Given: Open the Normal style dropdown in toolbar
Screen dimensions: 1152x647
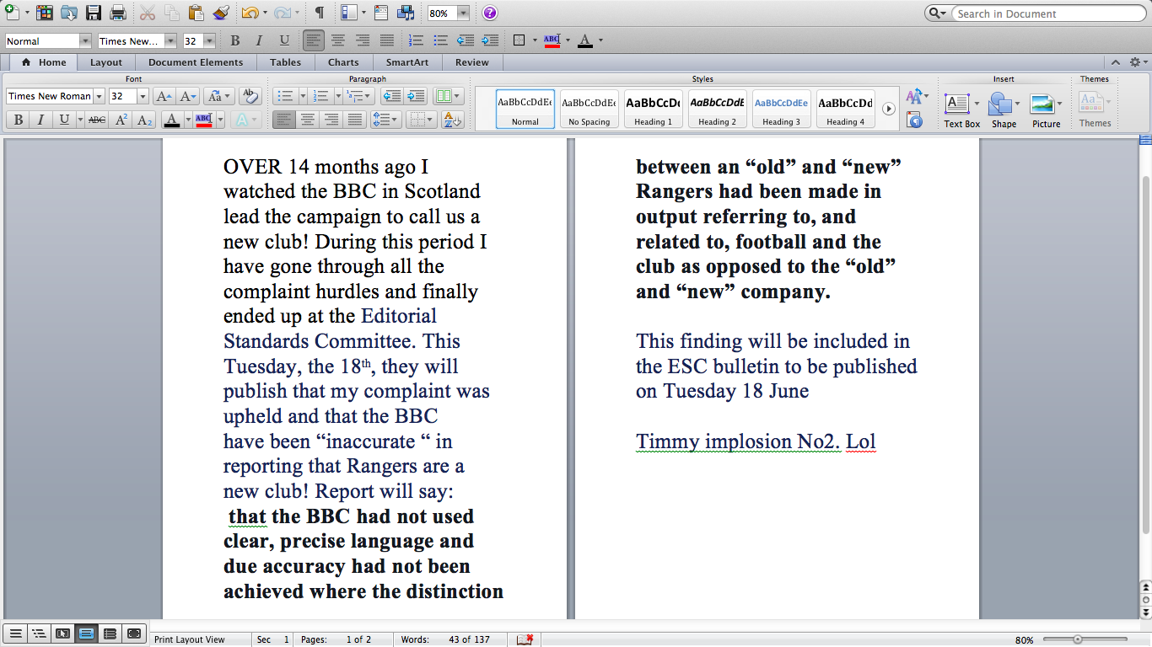Looking at the screenshot, I should tap(84, 40).
